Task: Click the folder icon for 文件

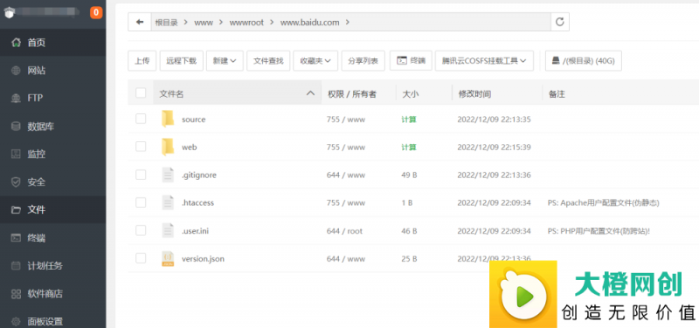Action: [x=16, y=209]
